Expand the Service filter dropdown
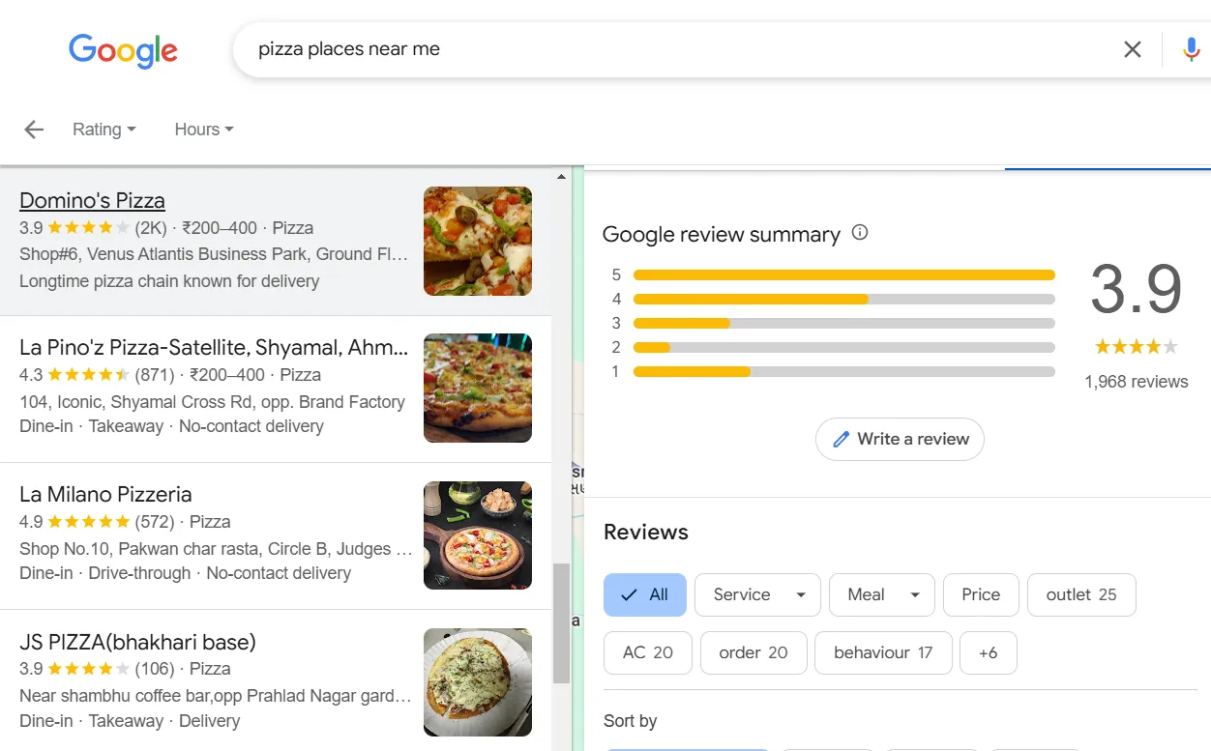The image size is (1211, 751). coord(757,594)
